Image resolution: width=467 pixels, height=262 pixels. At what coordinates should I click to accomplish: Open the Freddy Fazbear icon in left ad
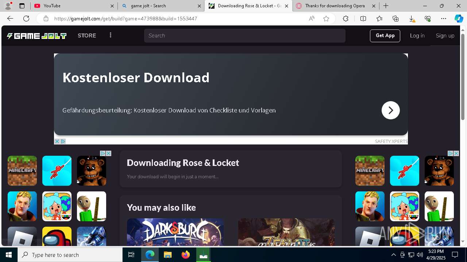coord(92,171)
